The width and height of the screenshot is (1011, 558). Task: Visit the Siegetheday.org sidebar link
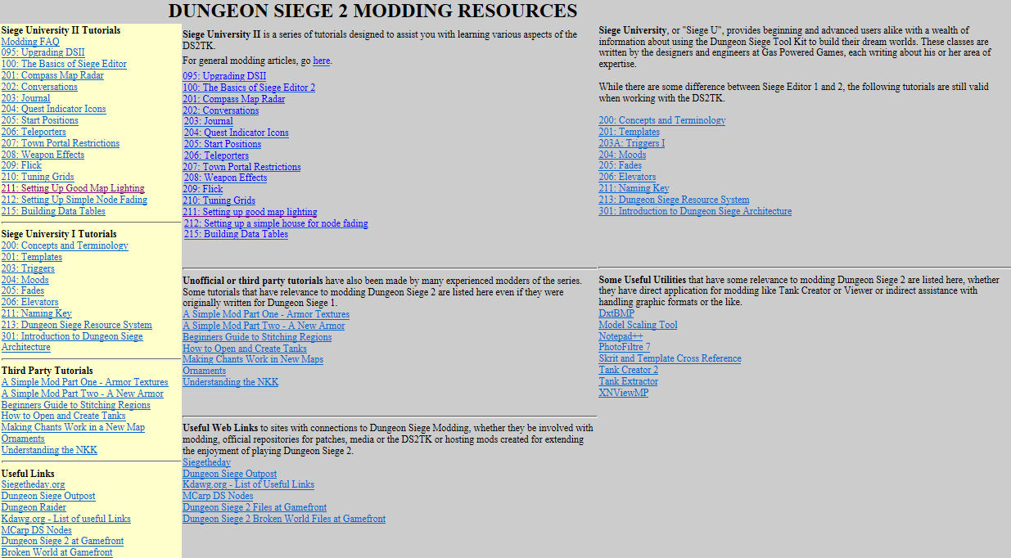(x=33, y=484)
